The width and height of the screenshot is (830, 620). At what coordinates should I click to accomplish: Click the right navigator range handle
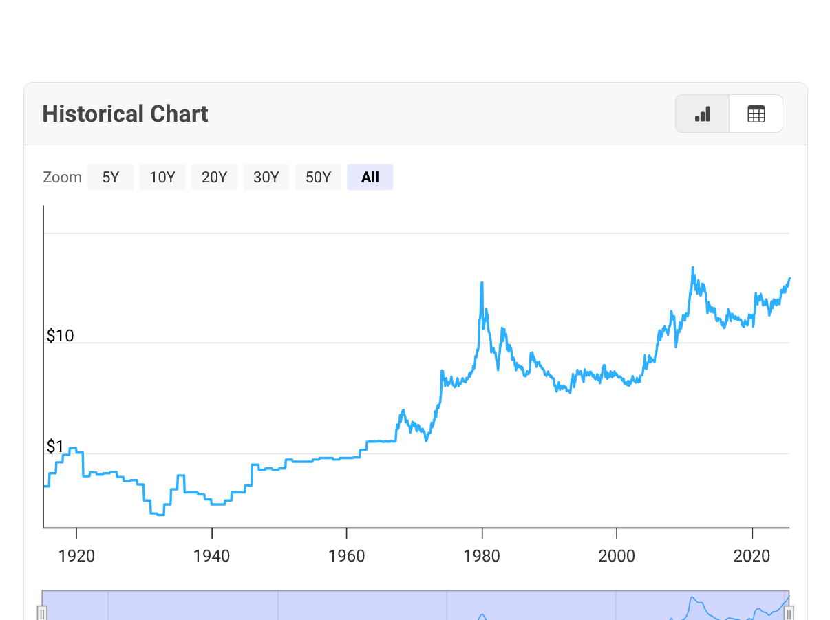(x=789, y=612)
